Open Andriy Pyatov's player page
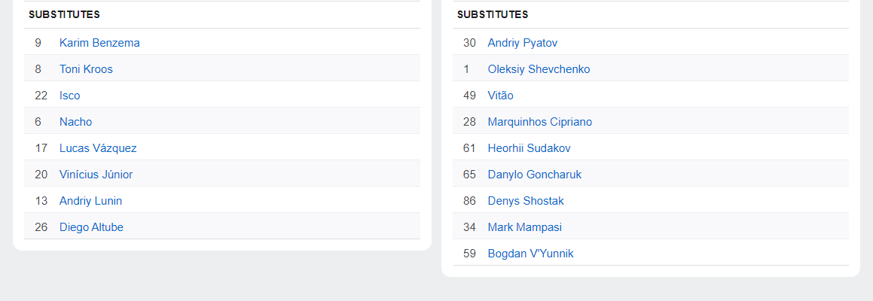 click(x=522, y=43)
